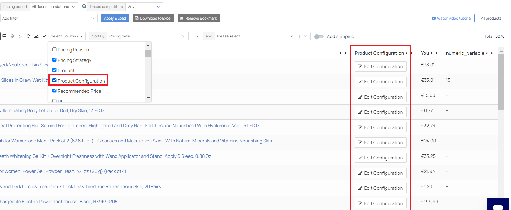
Task: Open the Power Gel Powder Fresh product link
Action: click(x=63, y=171)
